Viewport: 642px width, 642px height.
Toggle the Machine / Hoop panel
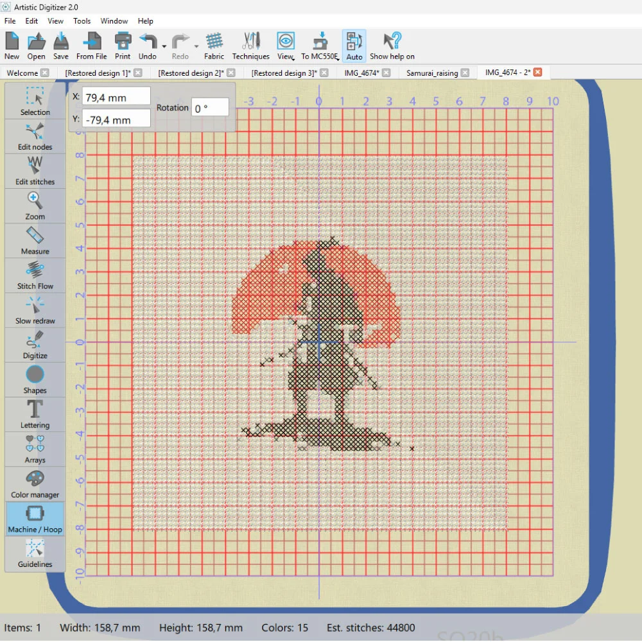[35, 518]
